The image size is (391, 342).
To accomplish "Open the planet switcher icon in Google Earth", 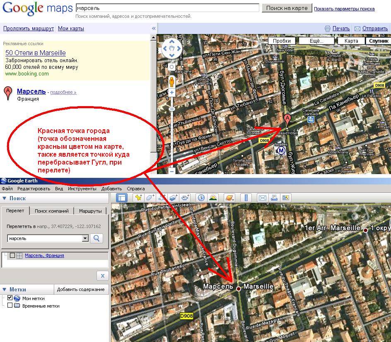I will [229, 198].
